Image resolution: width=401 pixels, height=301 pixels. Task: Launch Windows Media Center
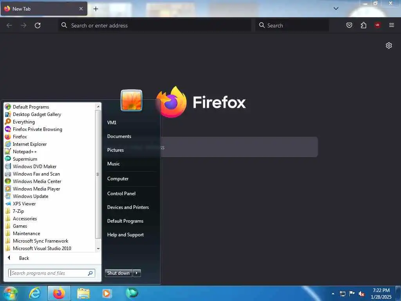pyautogui.click(x=37, y=181)
